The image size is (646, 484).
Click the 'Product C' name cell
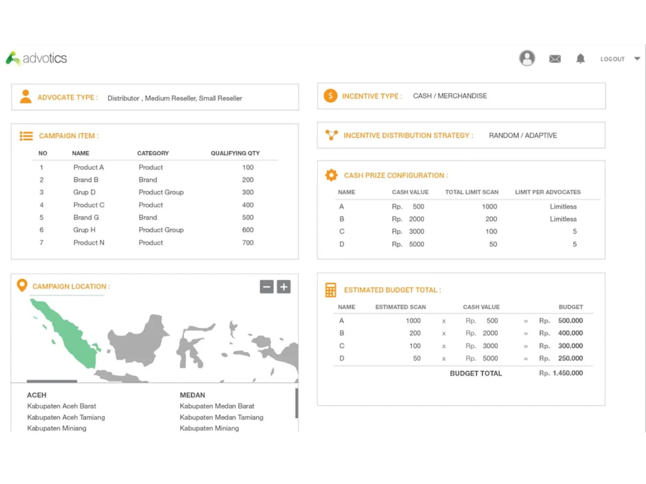pyautogui.click(x=89, y=205)
